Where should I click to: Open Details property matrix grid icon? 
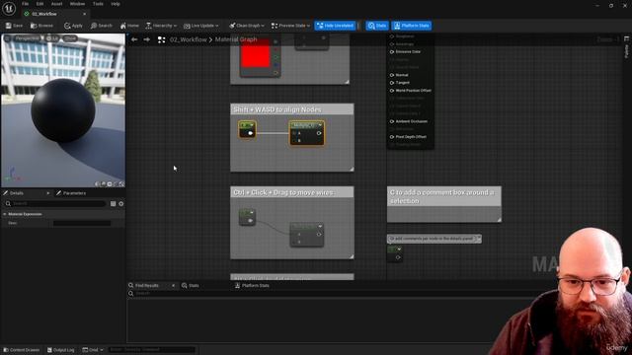[113, 204]
